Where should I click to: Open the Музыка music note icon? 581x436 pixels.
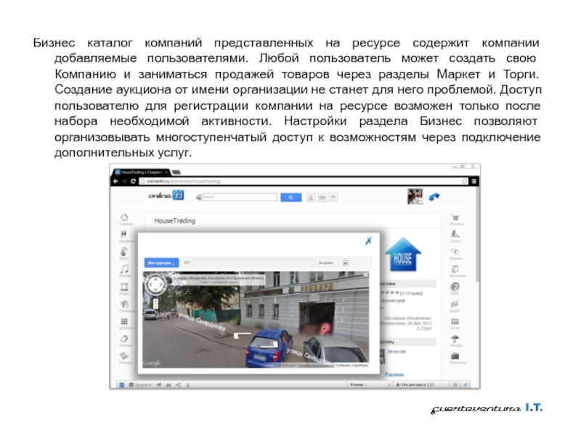coord(125,270)
